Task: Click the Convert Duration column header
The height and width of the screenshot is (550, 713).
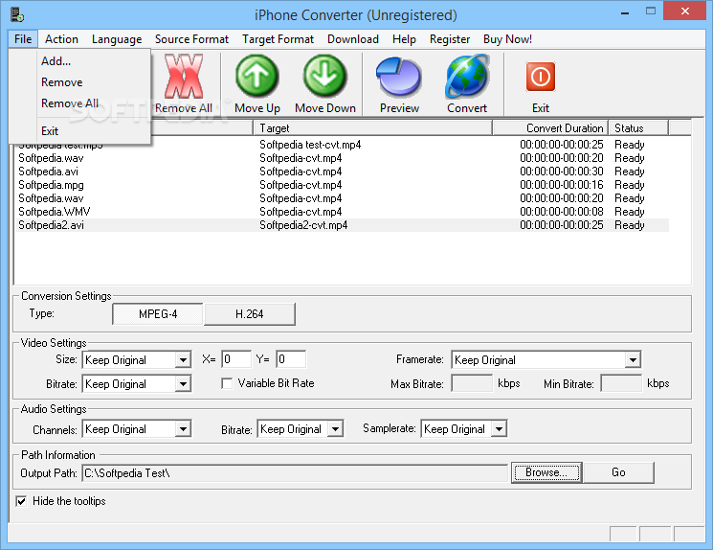Action: pos(550,128)
